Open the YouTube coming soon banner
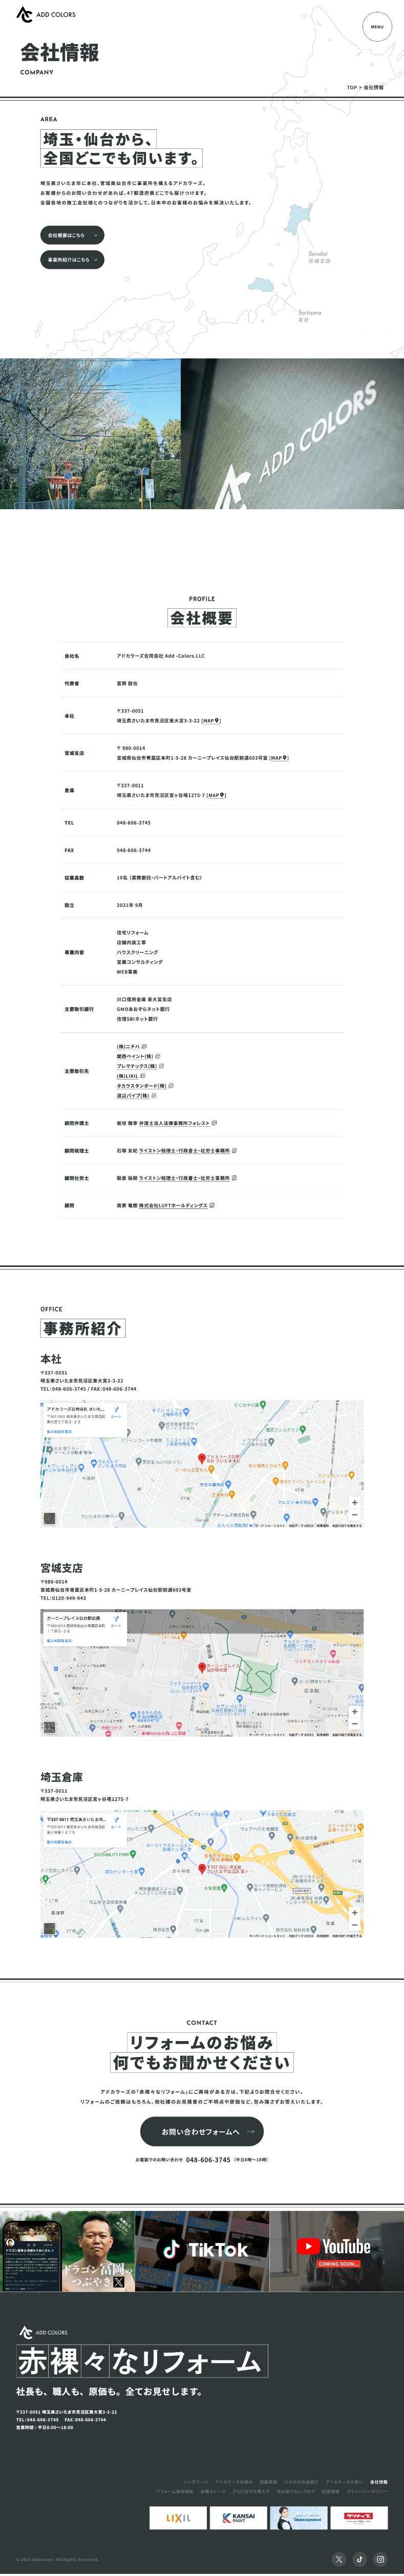The height and width of the screenshot is (2576, 404). (336, 2250)
